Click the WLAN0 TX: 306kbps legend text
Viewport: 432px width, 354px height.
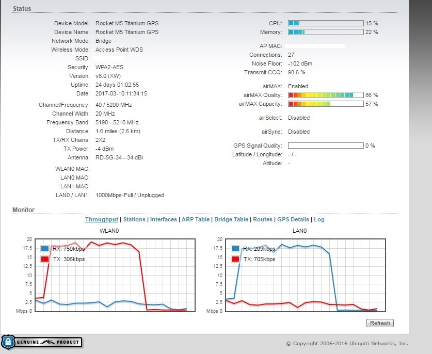pyautogui.click(x=69, y=259)
